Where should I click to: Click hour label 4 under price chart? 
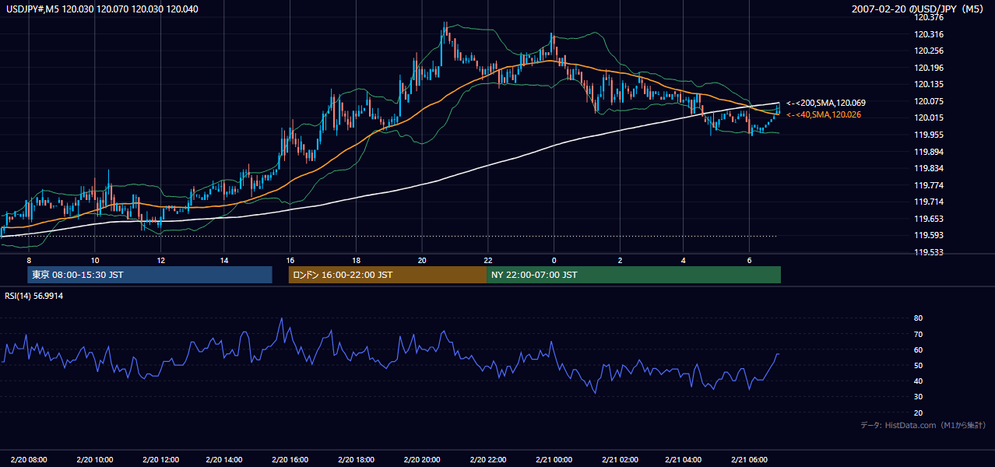pos(683,260)
